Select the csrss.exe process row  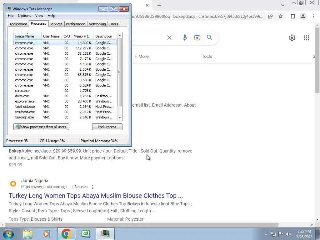coord(65,91)
